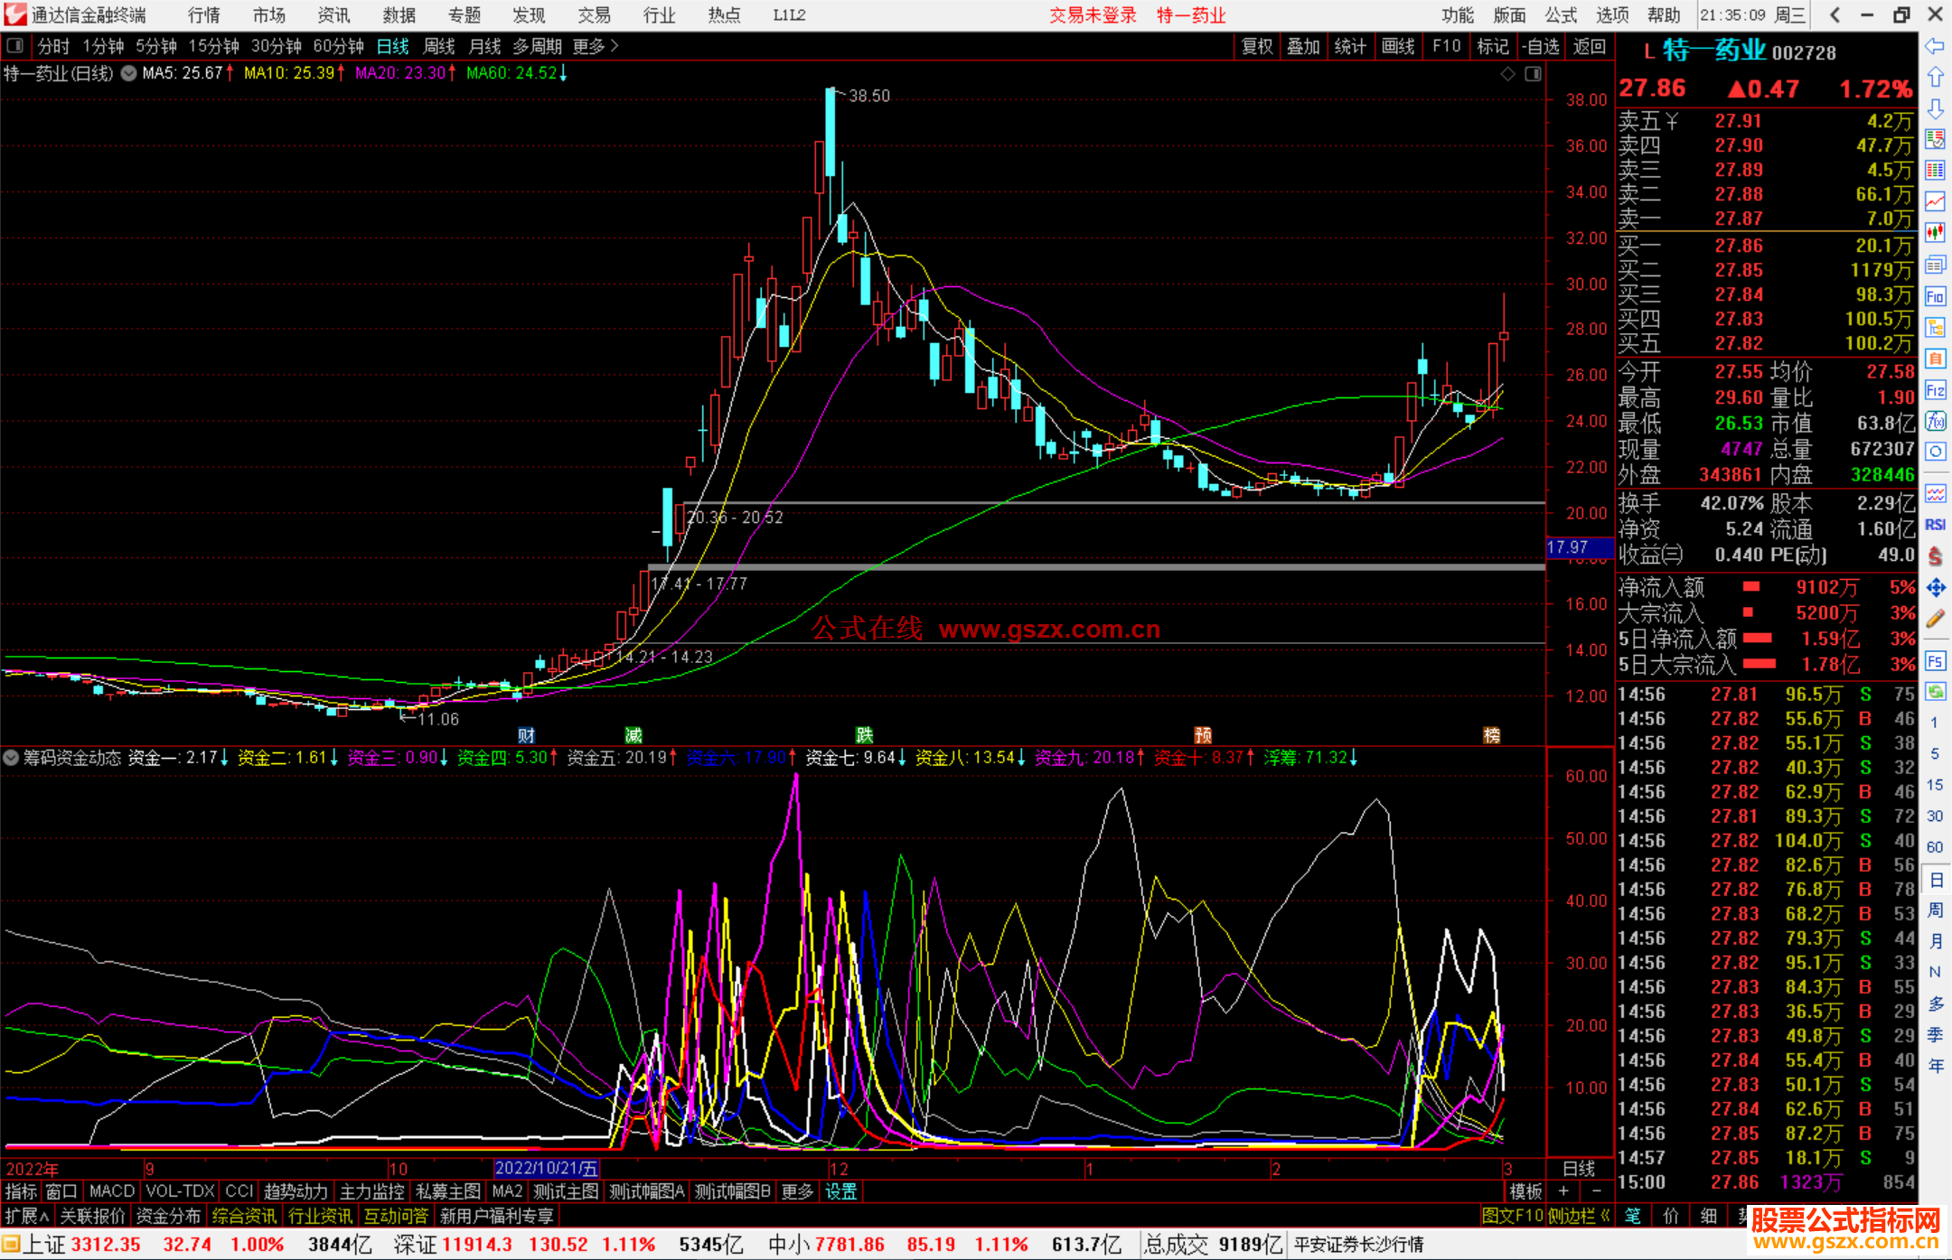The width and height of the screenshot is (1952, 1260).
Task: Open the candlestick chart sidebar icon
Action: 1935,233
